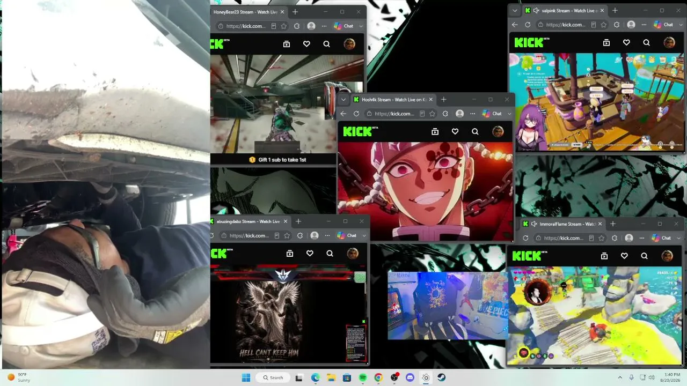This screenshot has width=687, height=386.
Task: Refresh the Hosh4k stream page
Action: click(x=356, y=114)
